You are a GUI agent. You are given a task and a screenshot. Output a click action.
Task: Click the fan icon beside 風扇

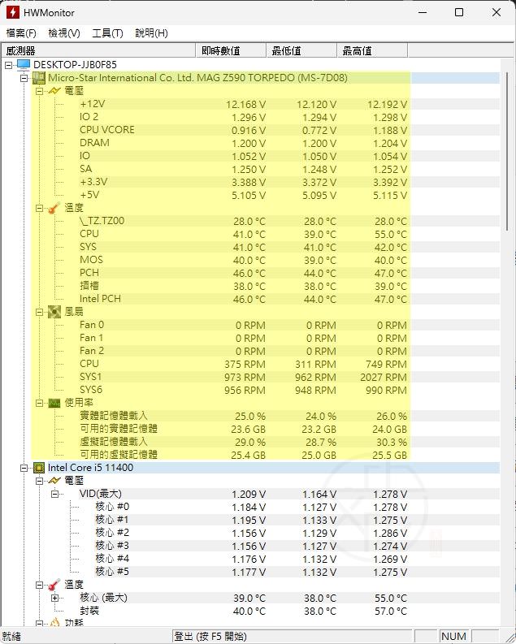click(x=54, y=312)
